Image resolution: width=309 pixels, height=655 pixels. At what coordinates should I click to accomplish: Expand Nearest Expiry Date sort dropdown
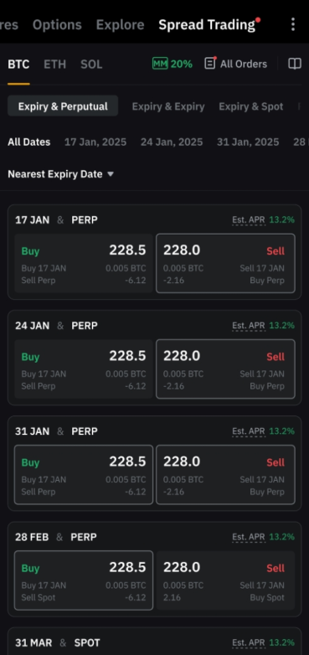pos(61,174)
